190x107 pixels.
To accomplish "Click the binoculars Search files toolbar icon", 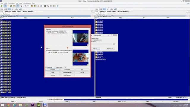I will pyautogui.click(x=45, y=6).
